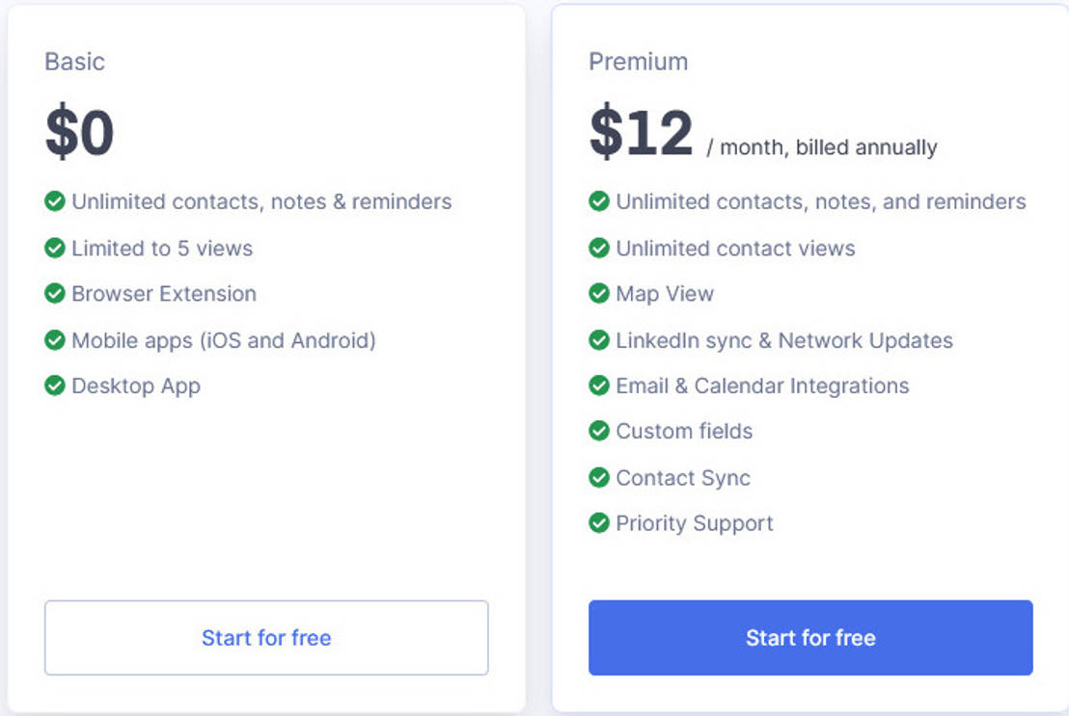Click the Custom fields checkmark icon
This screenshot has height=716, width=1069.
click(x=598, y=432)
